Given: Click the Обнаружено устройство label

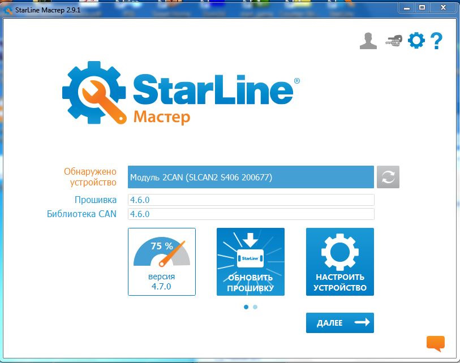Looking at the screenshot, I should pyautogui.click(x=90, y=176).
